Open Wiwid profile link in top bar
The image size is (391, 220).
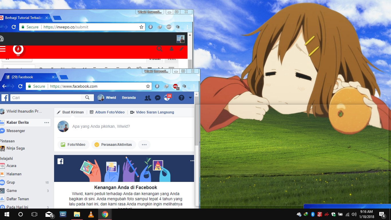click(x=107, y=98)
